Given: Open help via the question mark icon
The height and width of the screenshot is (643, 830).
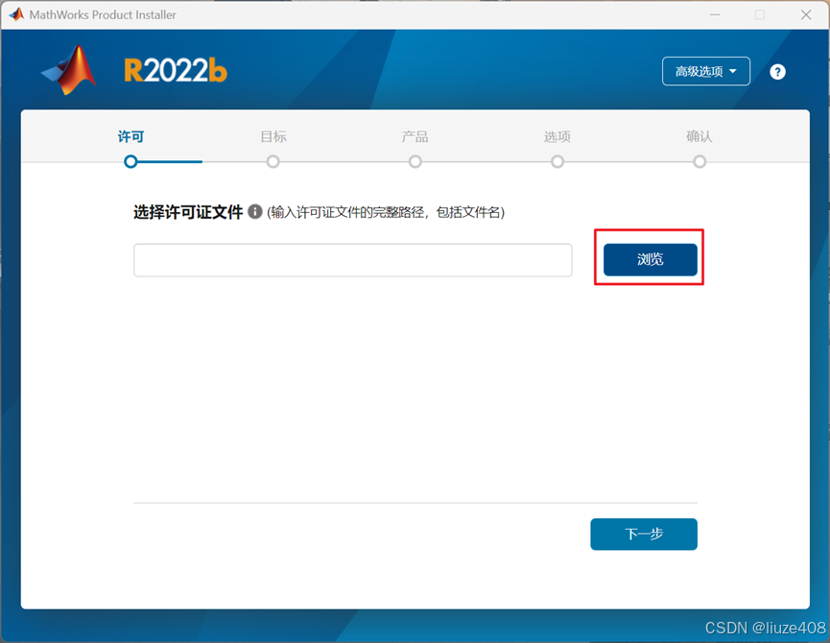Looking at the screenshot, I should [777, 71].
